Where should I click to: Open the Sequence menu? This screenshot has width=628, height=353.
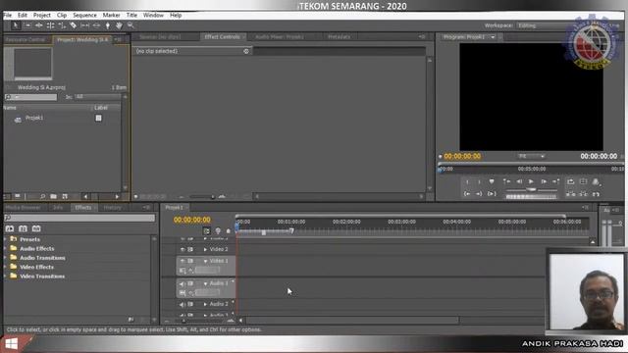(84, 16)
